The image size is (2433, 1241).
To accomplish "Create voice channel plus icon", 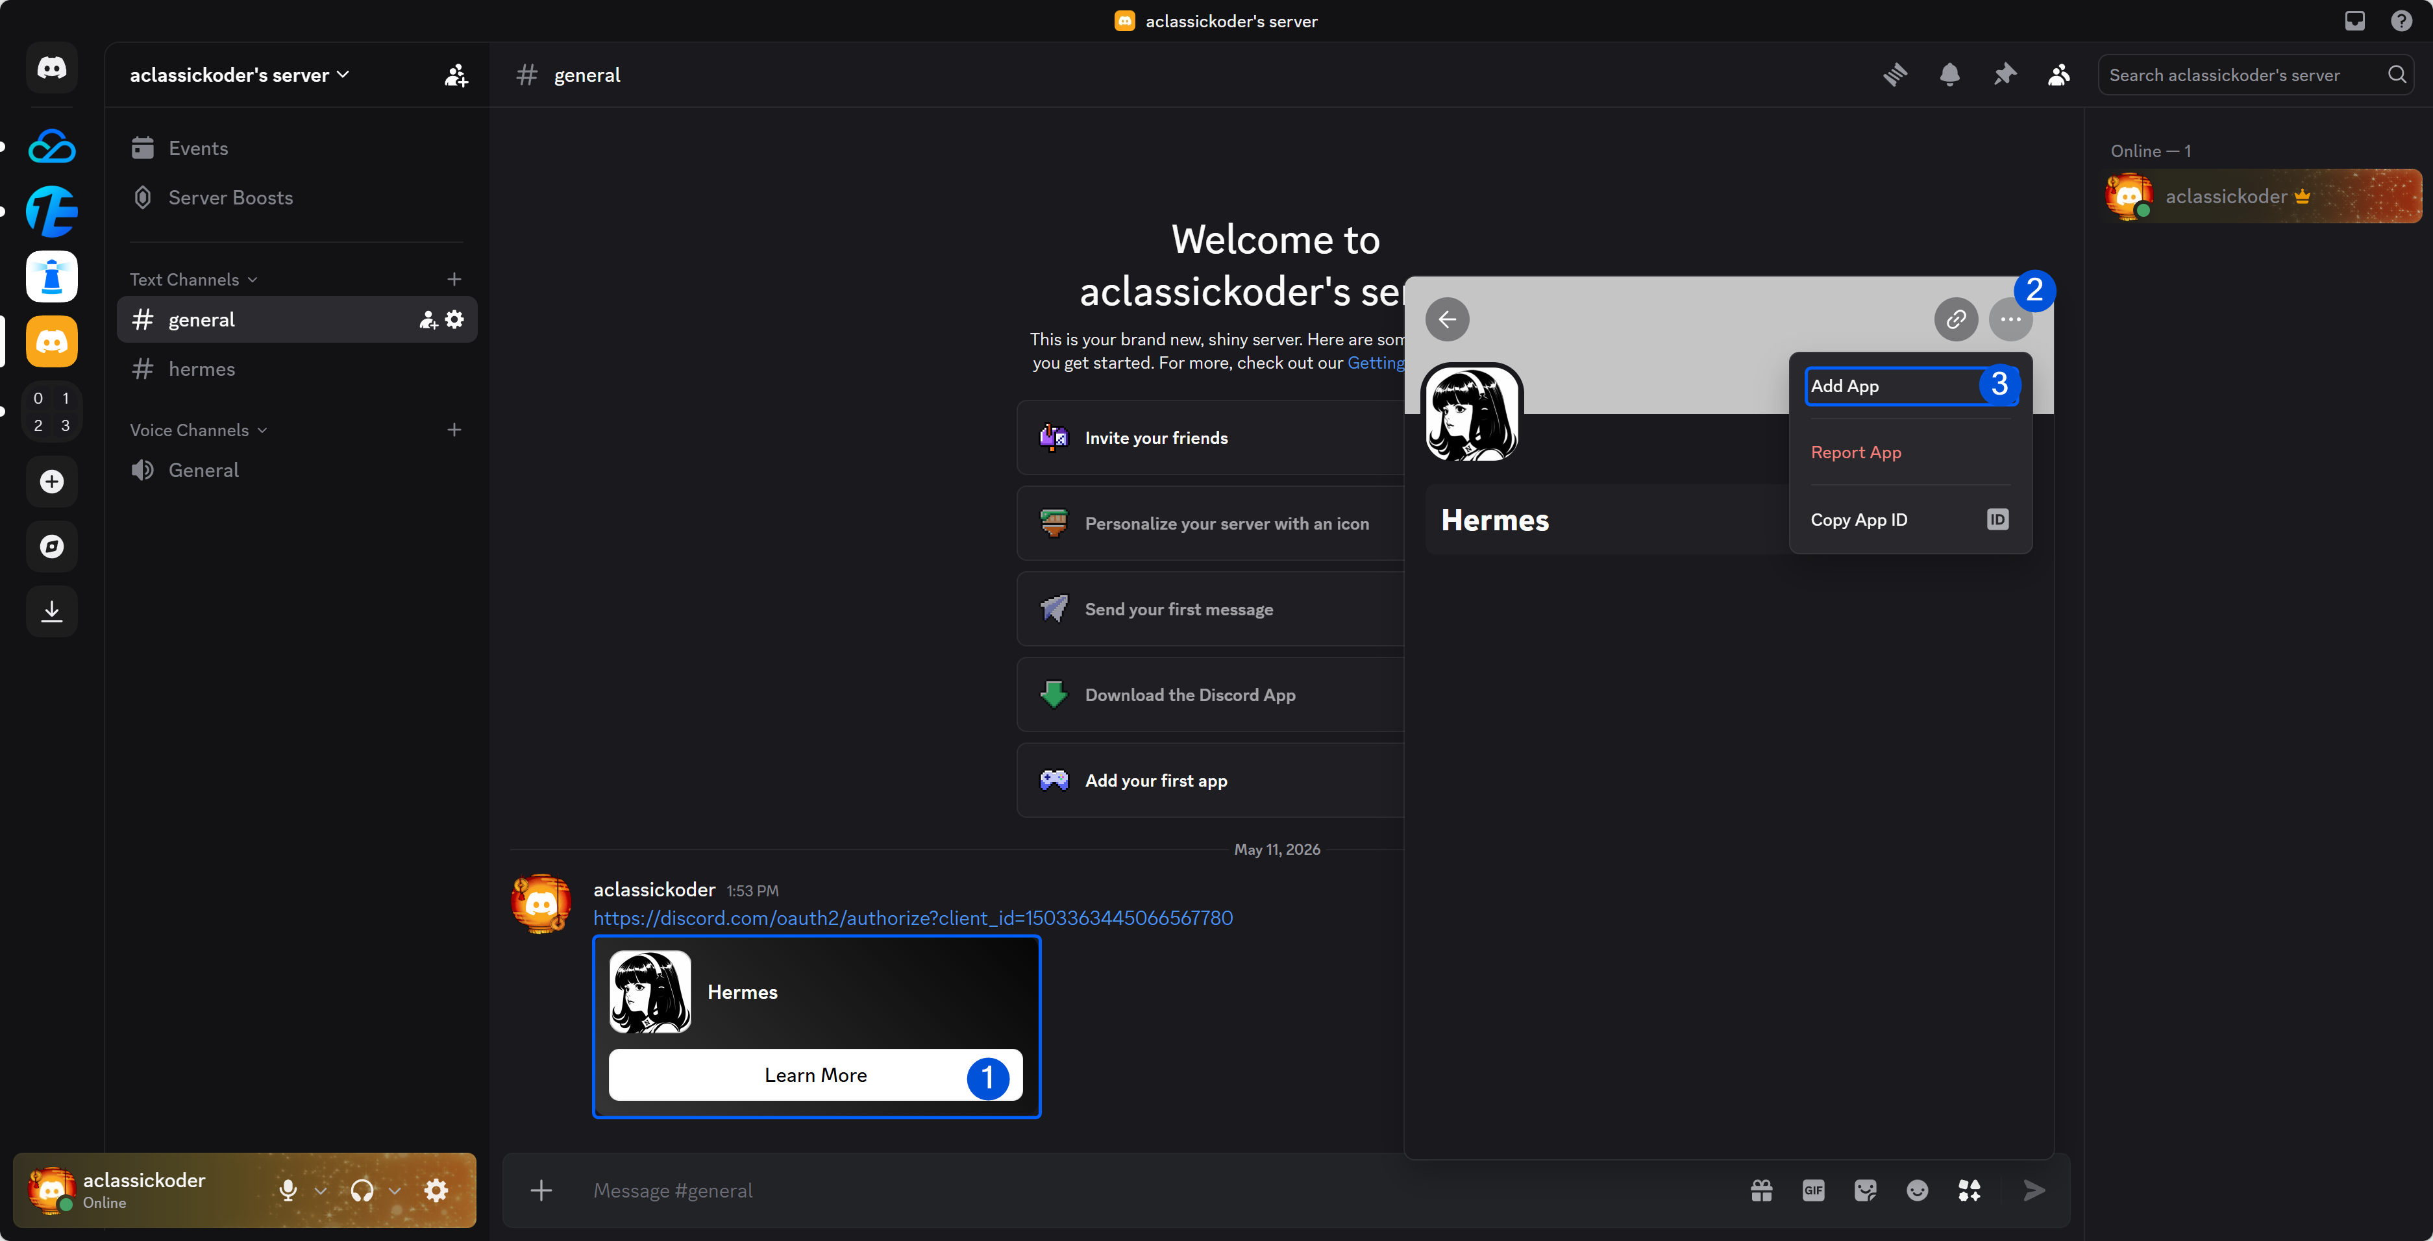I will pos(454,430).
